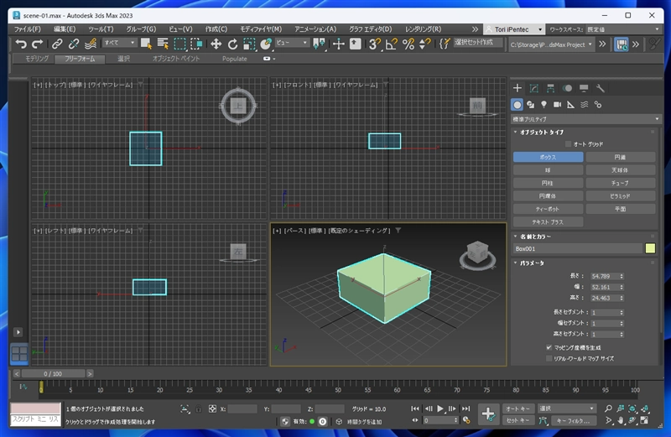Toggle 3D Snaps on
This screenshot has width=671, height=437.
pyautogui.click(x=374, y=44)
